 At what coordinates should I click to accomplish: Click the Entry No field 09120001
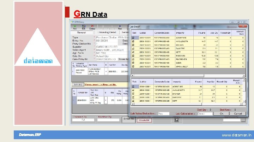click(107, 41)
